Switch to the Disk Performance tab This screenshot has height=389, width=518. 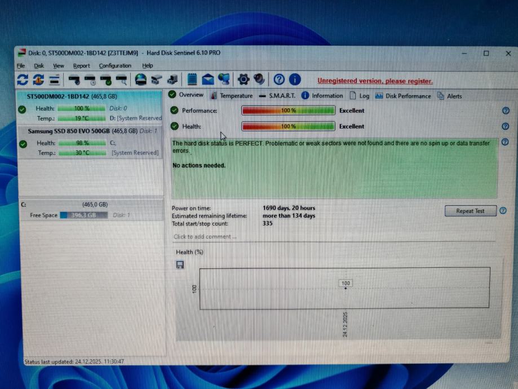click(403, 96)
